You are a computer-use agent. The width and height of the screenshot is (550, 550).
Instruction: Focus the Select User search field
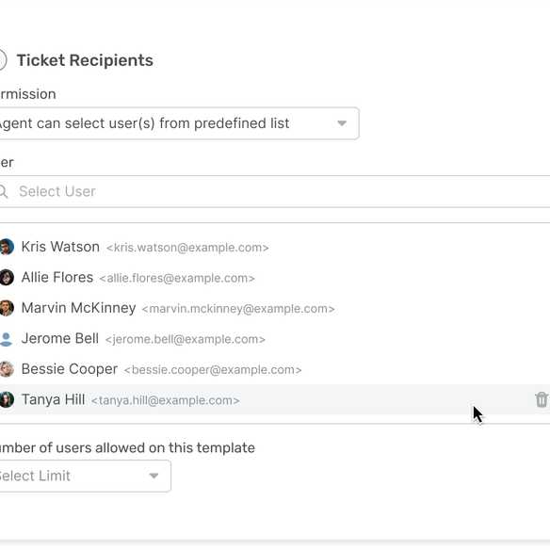tap(275, 191)
